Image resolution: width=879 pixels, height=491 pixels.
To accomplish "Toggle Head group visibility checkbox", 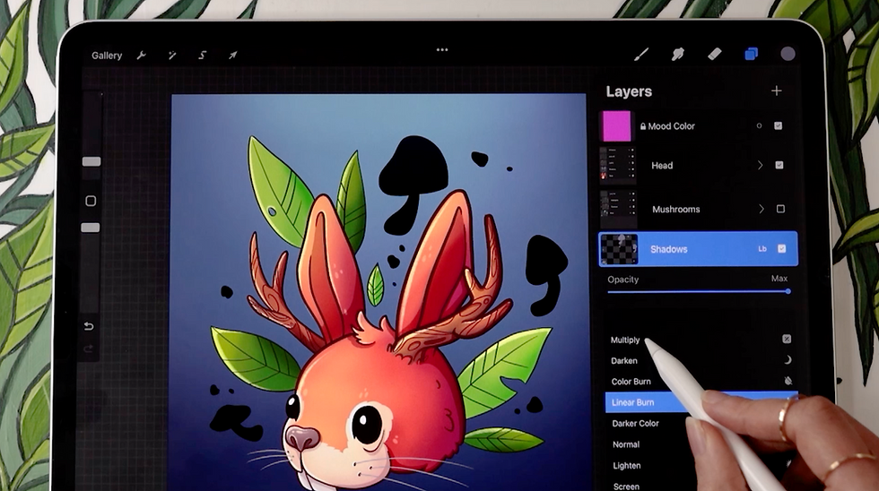I will point(779,165).
